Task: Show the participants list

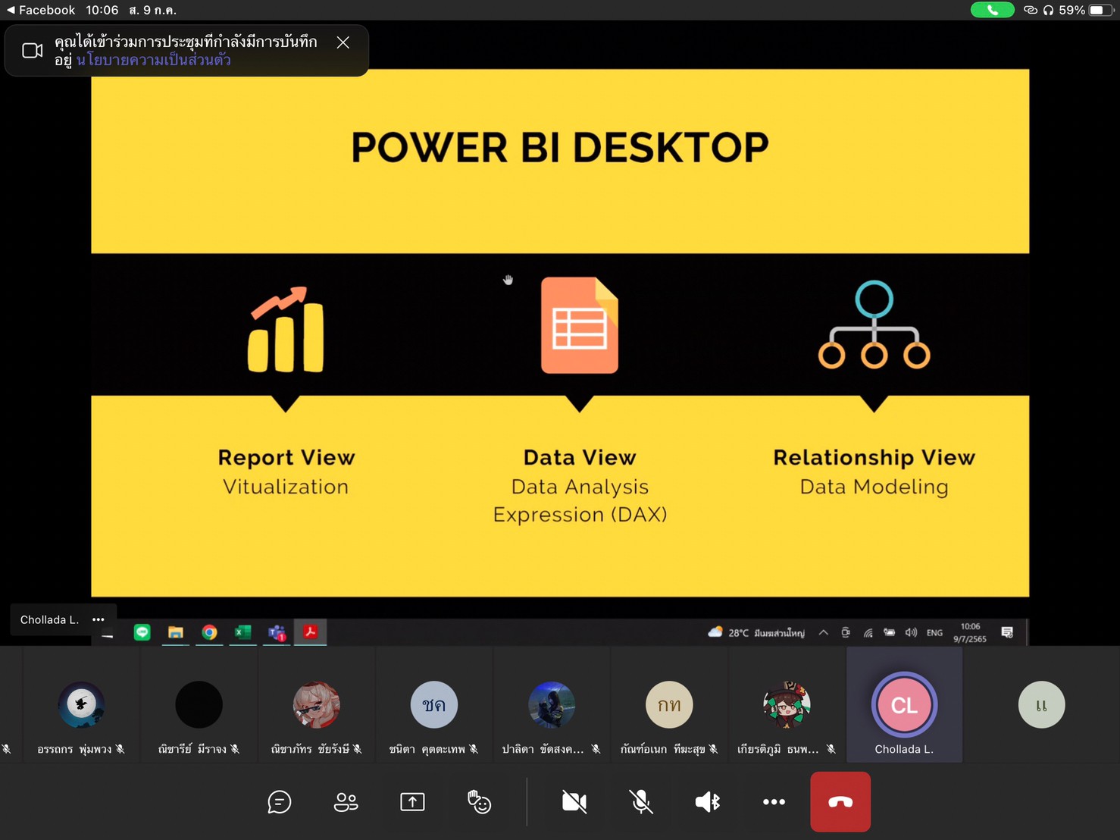Action: 346,801
